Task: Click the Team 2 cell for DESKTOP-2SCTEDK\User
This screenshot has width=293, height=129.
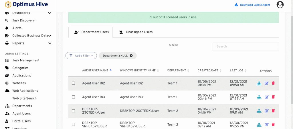Action: [173, 111]
